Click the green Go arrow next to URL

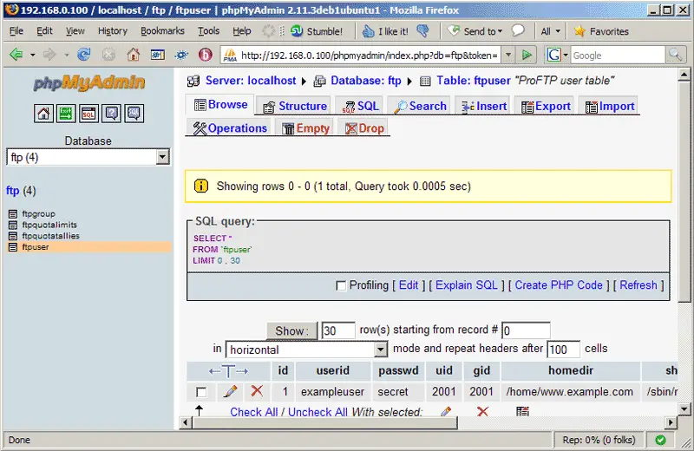527,56
